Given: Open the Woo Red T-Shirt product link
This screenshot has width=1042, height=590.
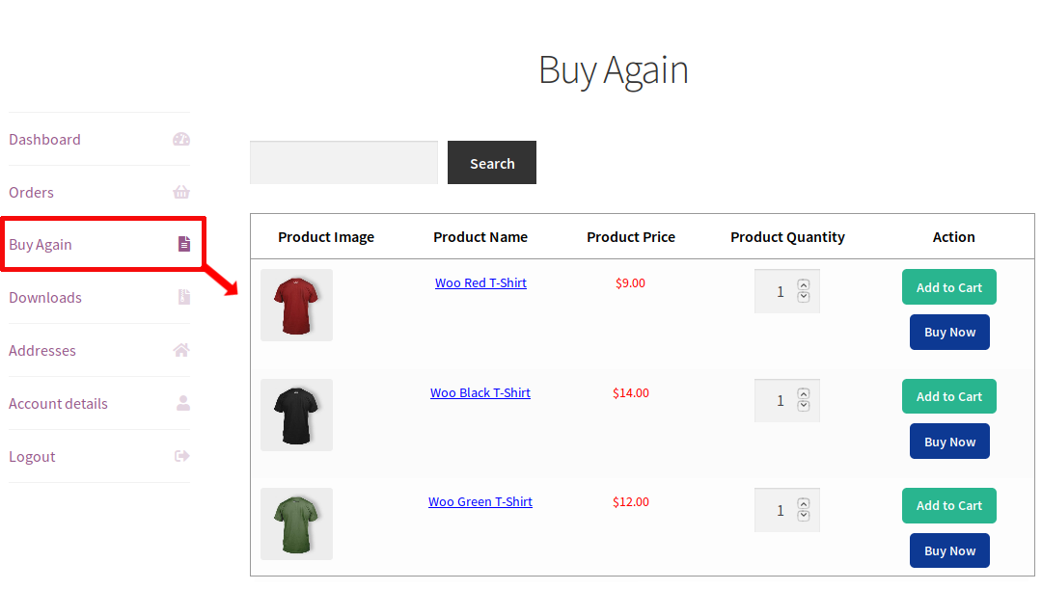Looking at the screenshot, I should pos(480,282).
